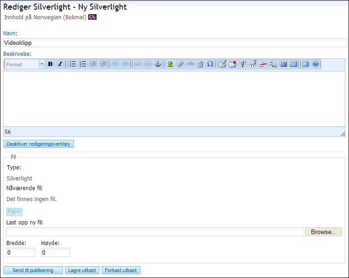Insert an image with the tree picture icon
This screenshot has width=349, height=278.
[170, 64]
